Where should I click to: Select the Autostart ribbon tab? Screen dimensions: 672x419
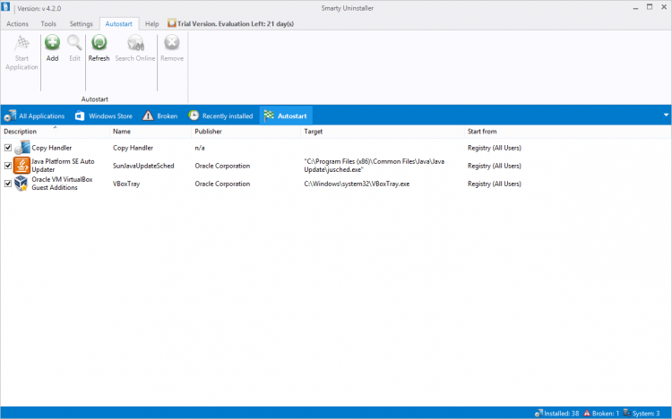pyautogui.click(x=118, y=24)
